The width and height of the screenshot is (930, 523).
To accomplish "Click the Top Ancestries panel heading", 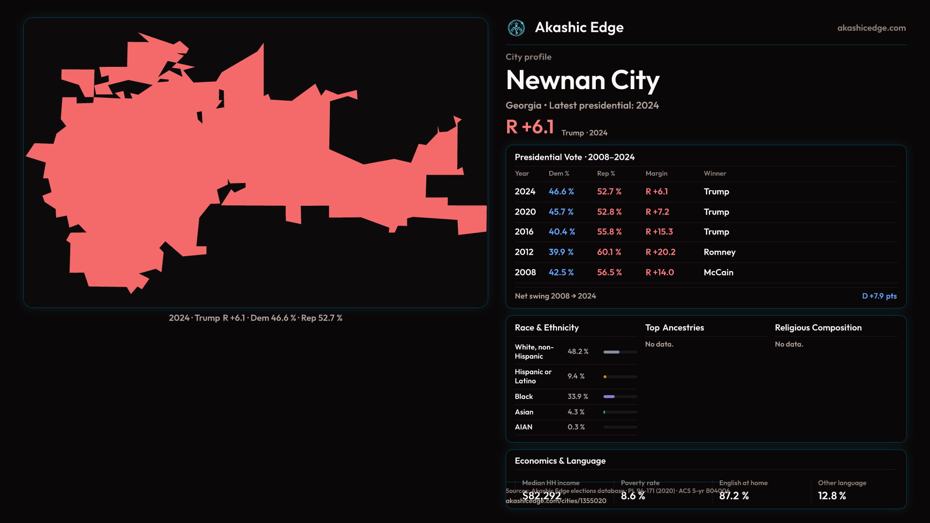I will click(674, 328).
